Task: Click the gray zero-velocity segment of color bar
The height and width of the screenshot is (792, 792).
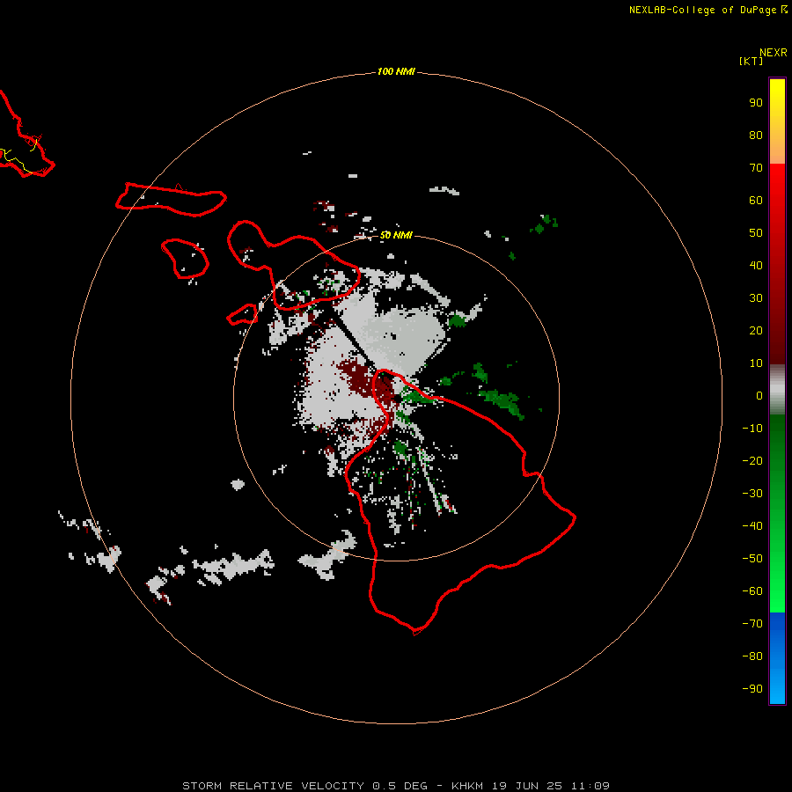Action: [777, 390]
